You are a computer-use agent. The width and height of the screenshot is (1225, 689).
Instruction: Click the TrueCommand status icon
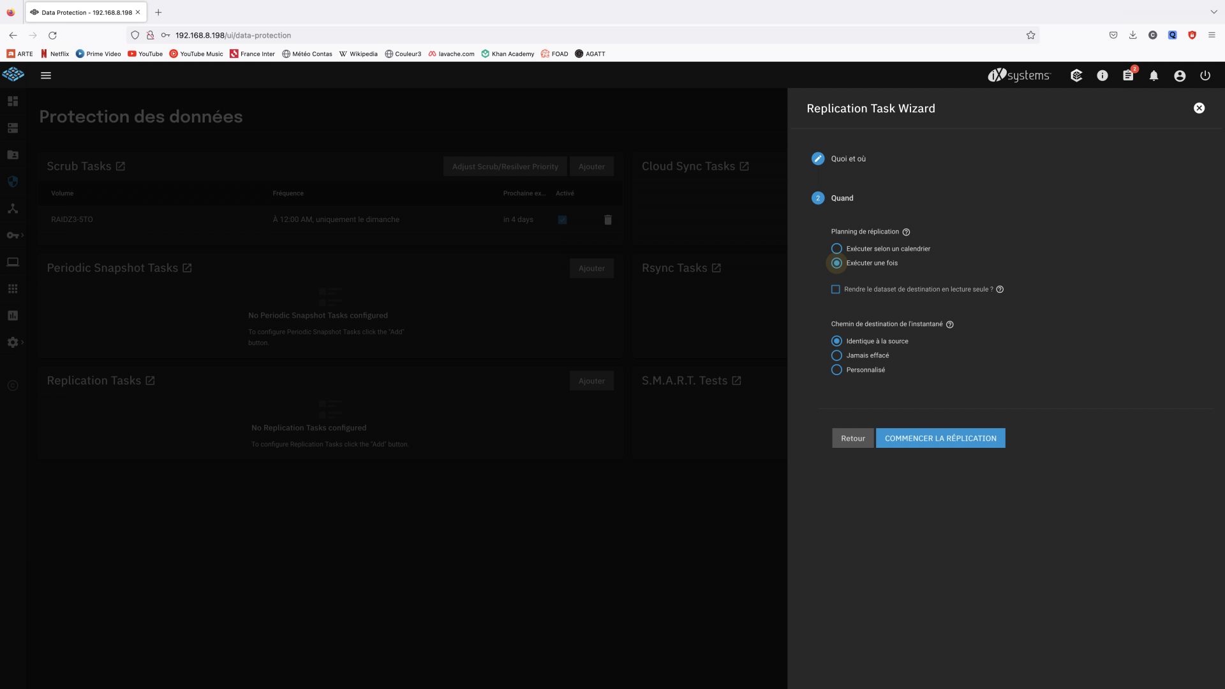(x=1076, y=75)
